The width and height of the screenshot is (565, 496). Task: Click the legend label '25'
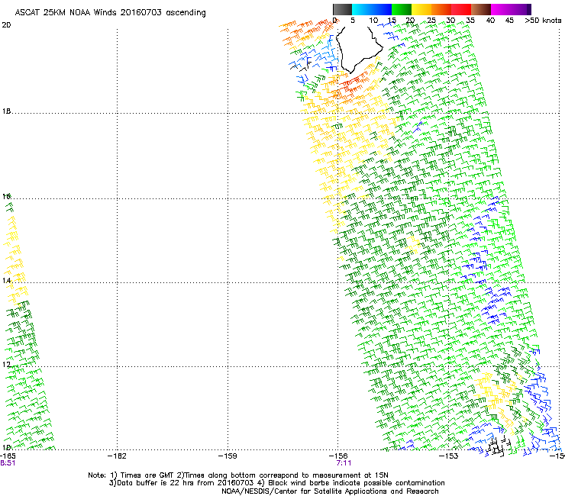[431, 20]
